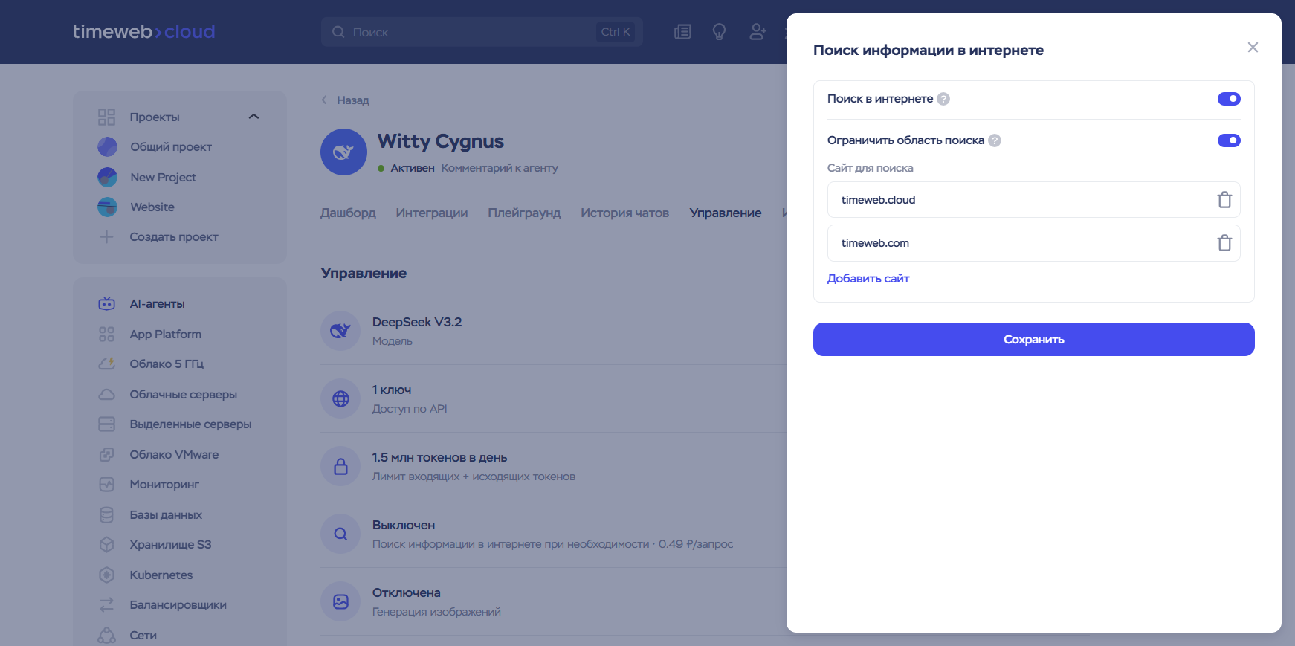Delete the timeweb.cloud site entry
Image resolution: width=1295 pixels, height=646 pixels.
point(1224,200)
